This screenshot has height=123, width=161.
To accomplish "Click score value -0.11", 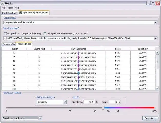I will pyautogui.click(x=117, y=73).
